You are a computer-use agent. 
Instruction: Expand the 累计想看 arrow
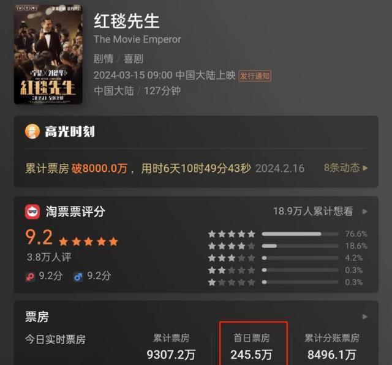(x=365, y=212)
